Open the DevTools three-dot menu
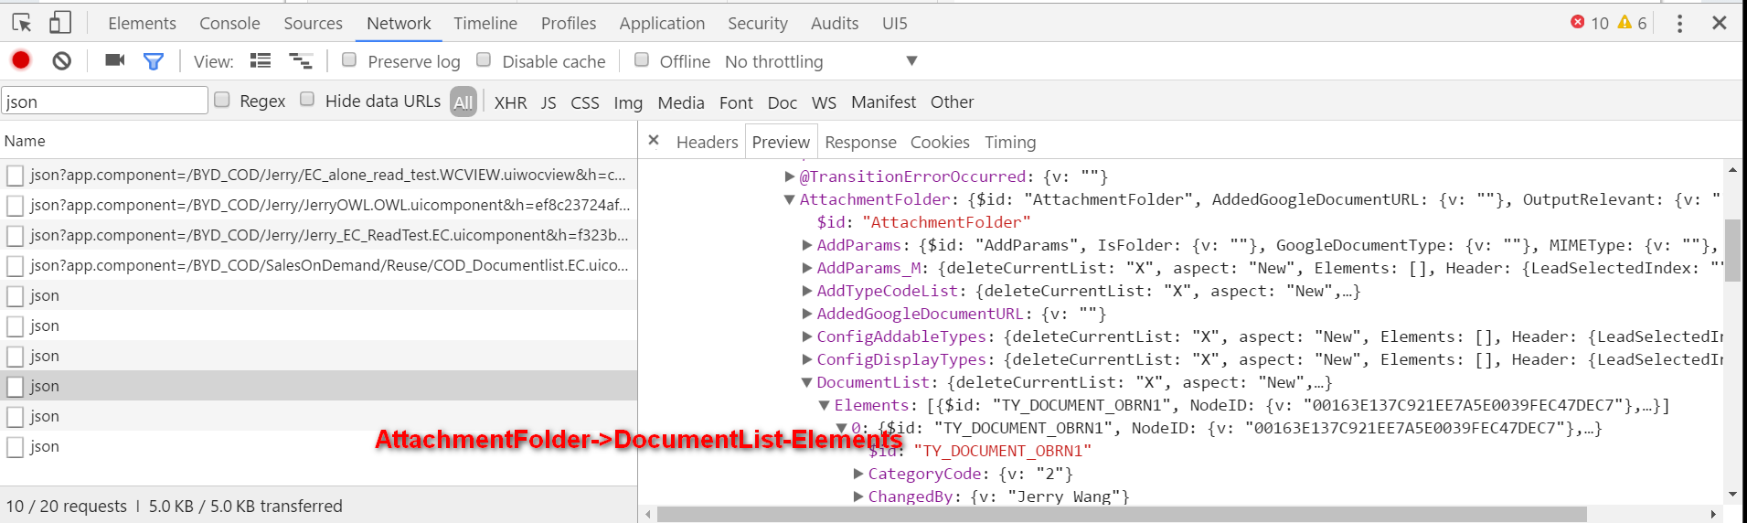Screen dimensions: 1747x523 click(x=1679, y=23)
